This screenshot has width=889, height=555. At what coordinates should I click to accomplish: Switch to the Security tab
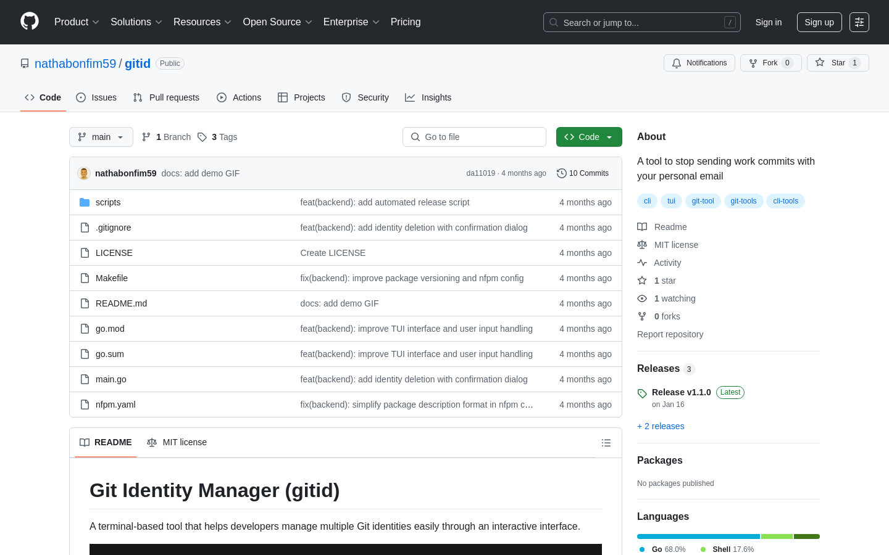tap(365, 97)
